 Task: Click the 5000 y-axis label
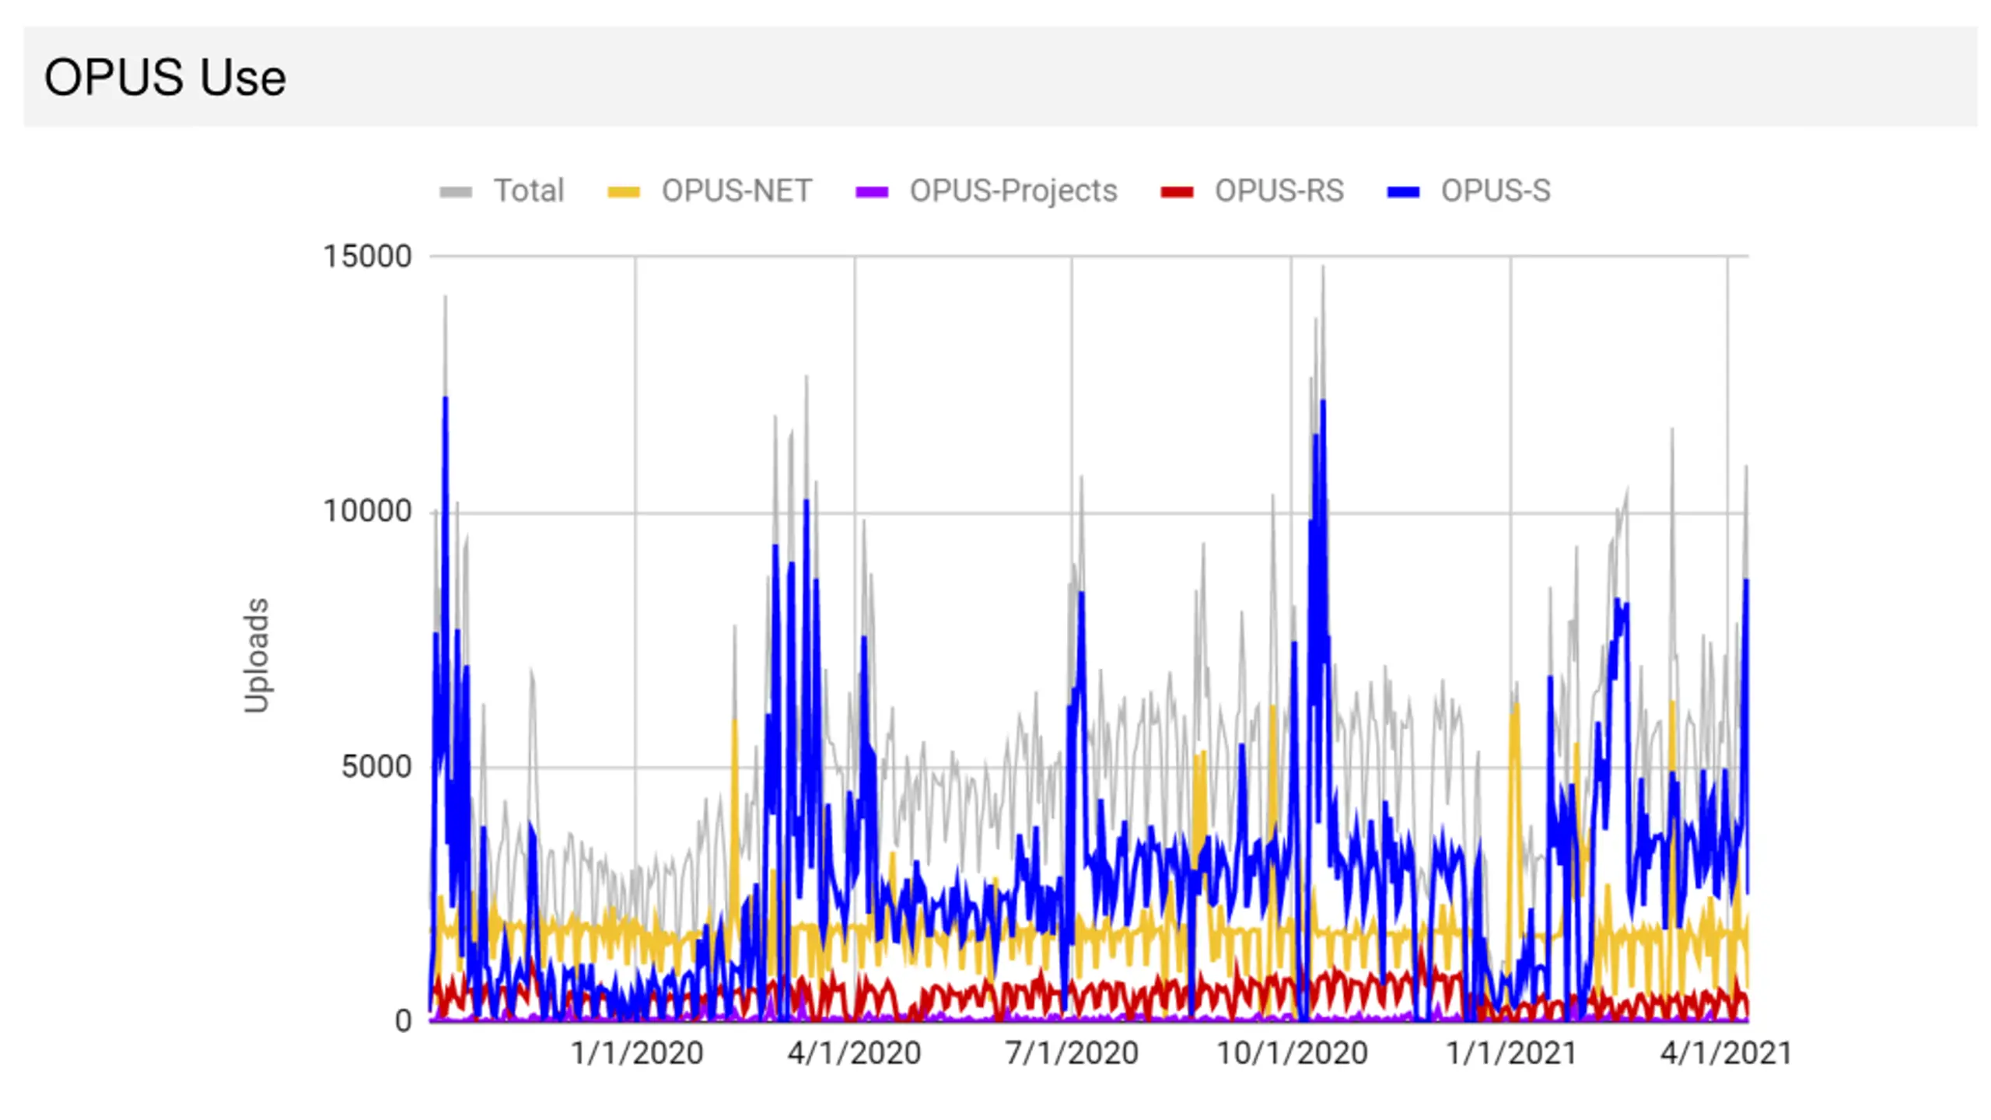[x=376, y=767]
